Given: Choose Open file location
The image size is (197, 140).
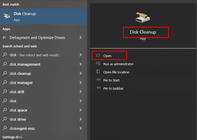Looking at the screenshot, I should pos(116,72).
